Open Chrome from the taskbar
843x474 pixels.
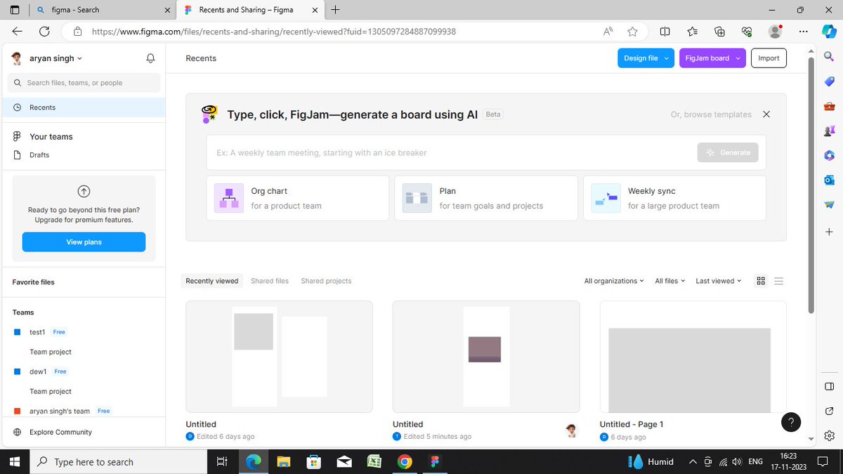404,462
